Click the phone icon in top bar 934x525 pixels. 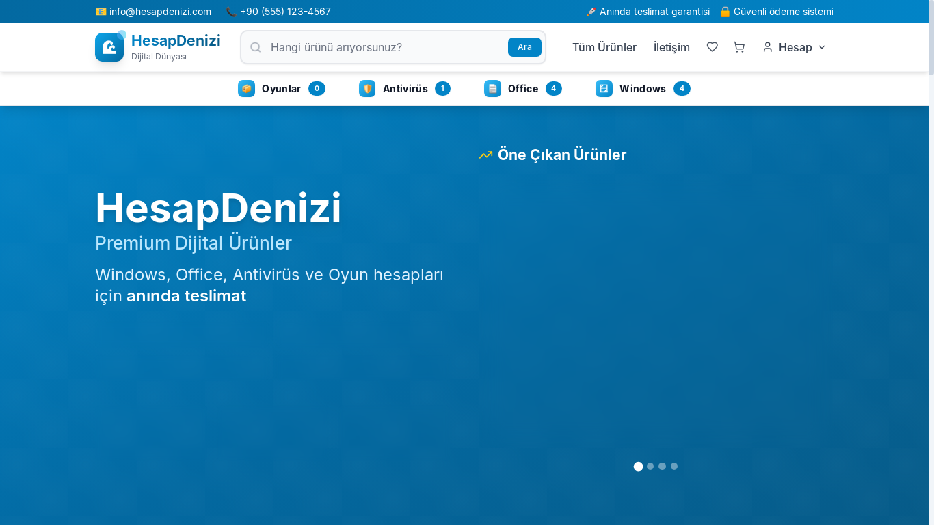[x=231, y=12]
